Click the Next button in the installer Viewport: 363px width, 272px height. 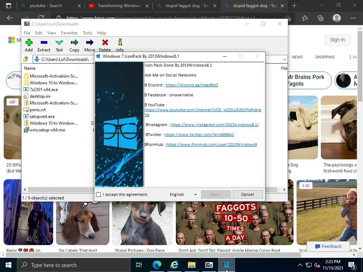[216, 194]
